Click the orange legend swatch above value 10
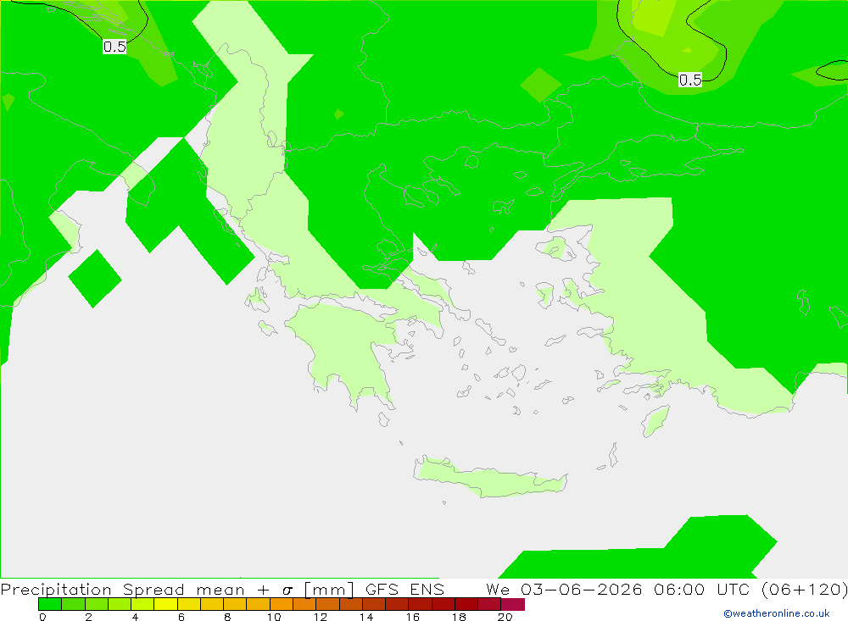This screenshot has height=621, width=848. tap(282, 604)
